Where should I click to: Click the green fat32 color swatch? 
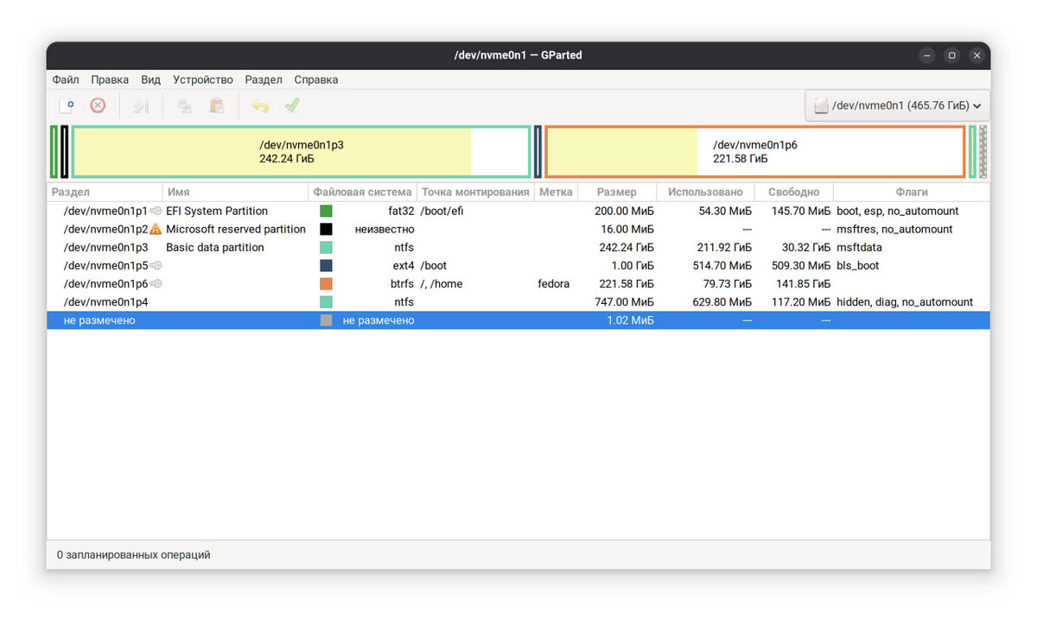point(326,211)
